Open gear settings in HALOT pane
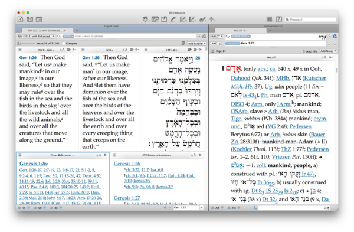The width and height of the screenshot is (354, 232). click(x=331, y=57)
